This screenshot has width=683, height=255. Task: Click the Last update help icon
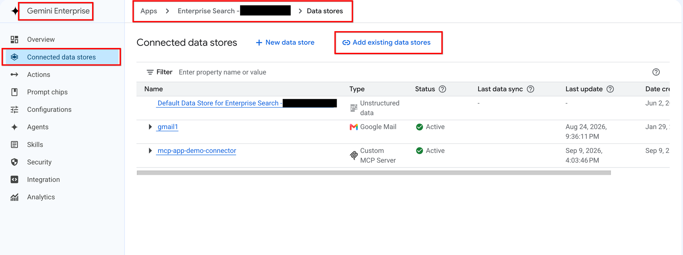[610, 89]
